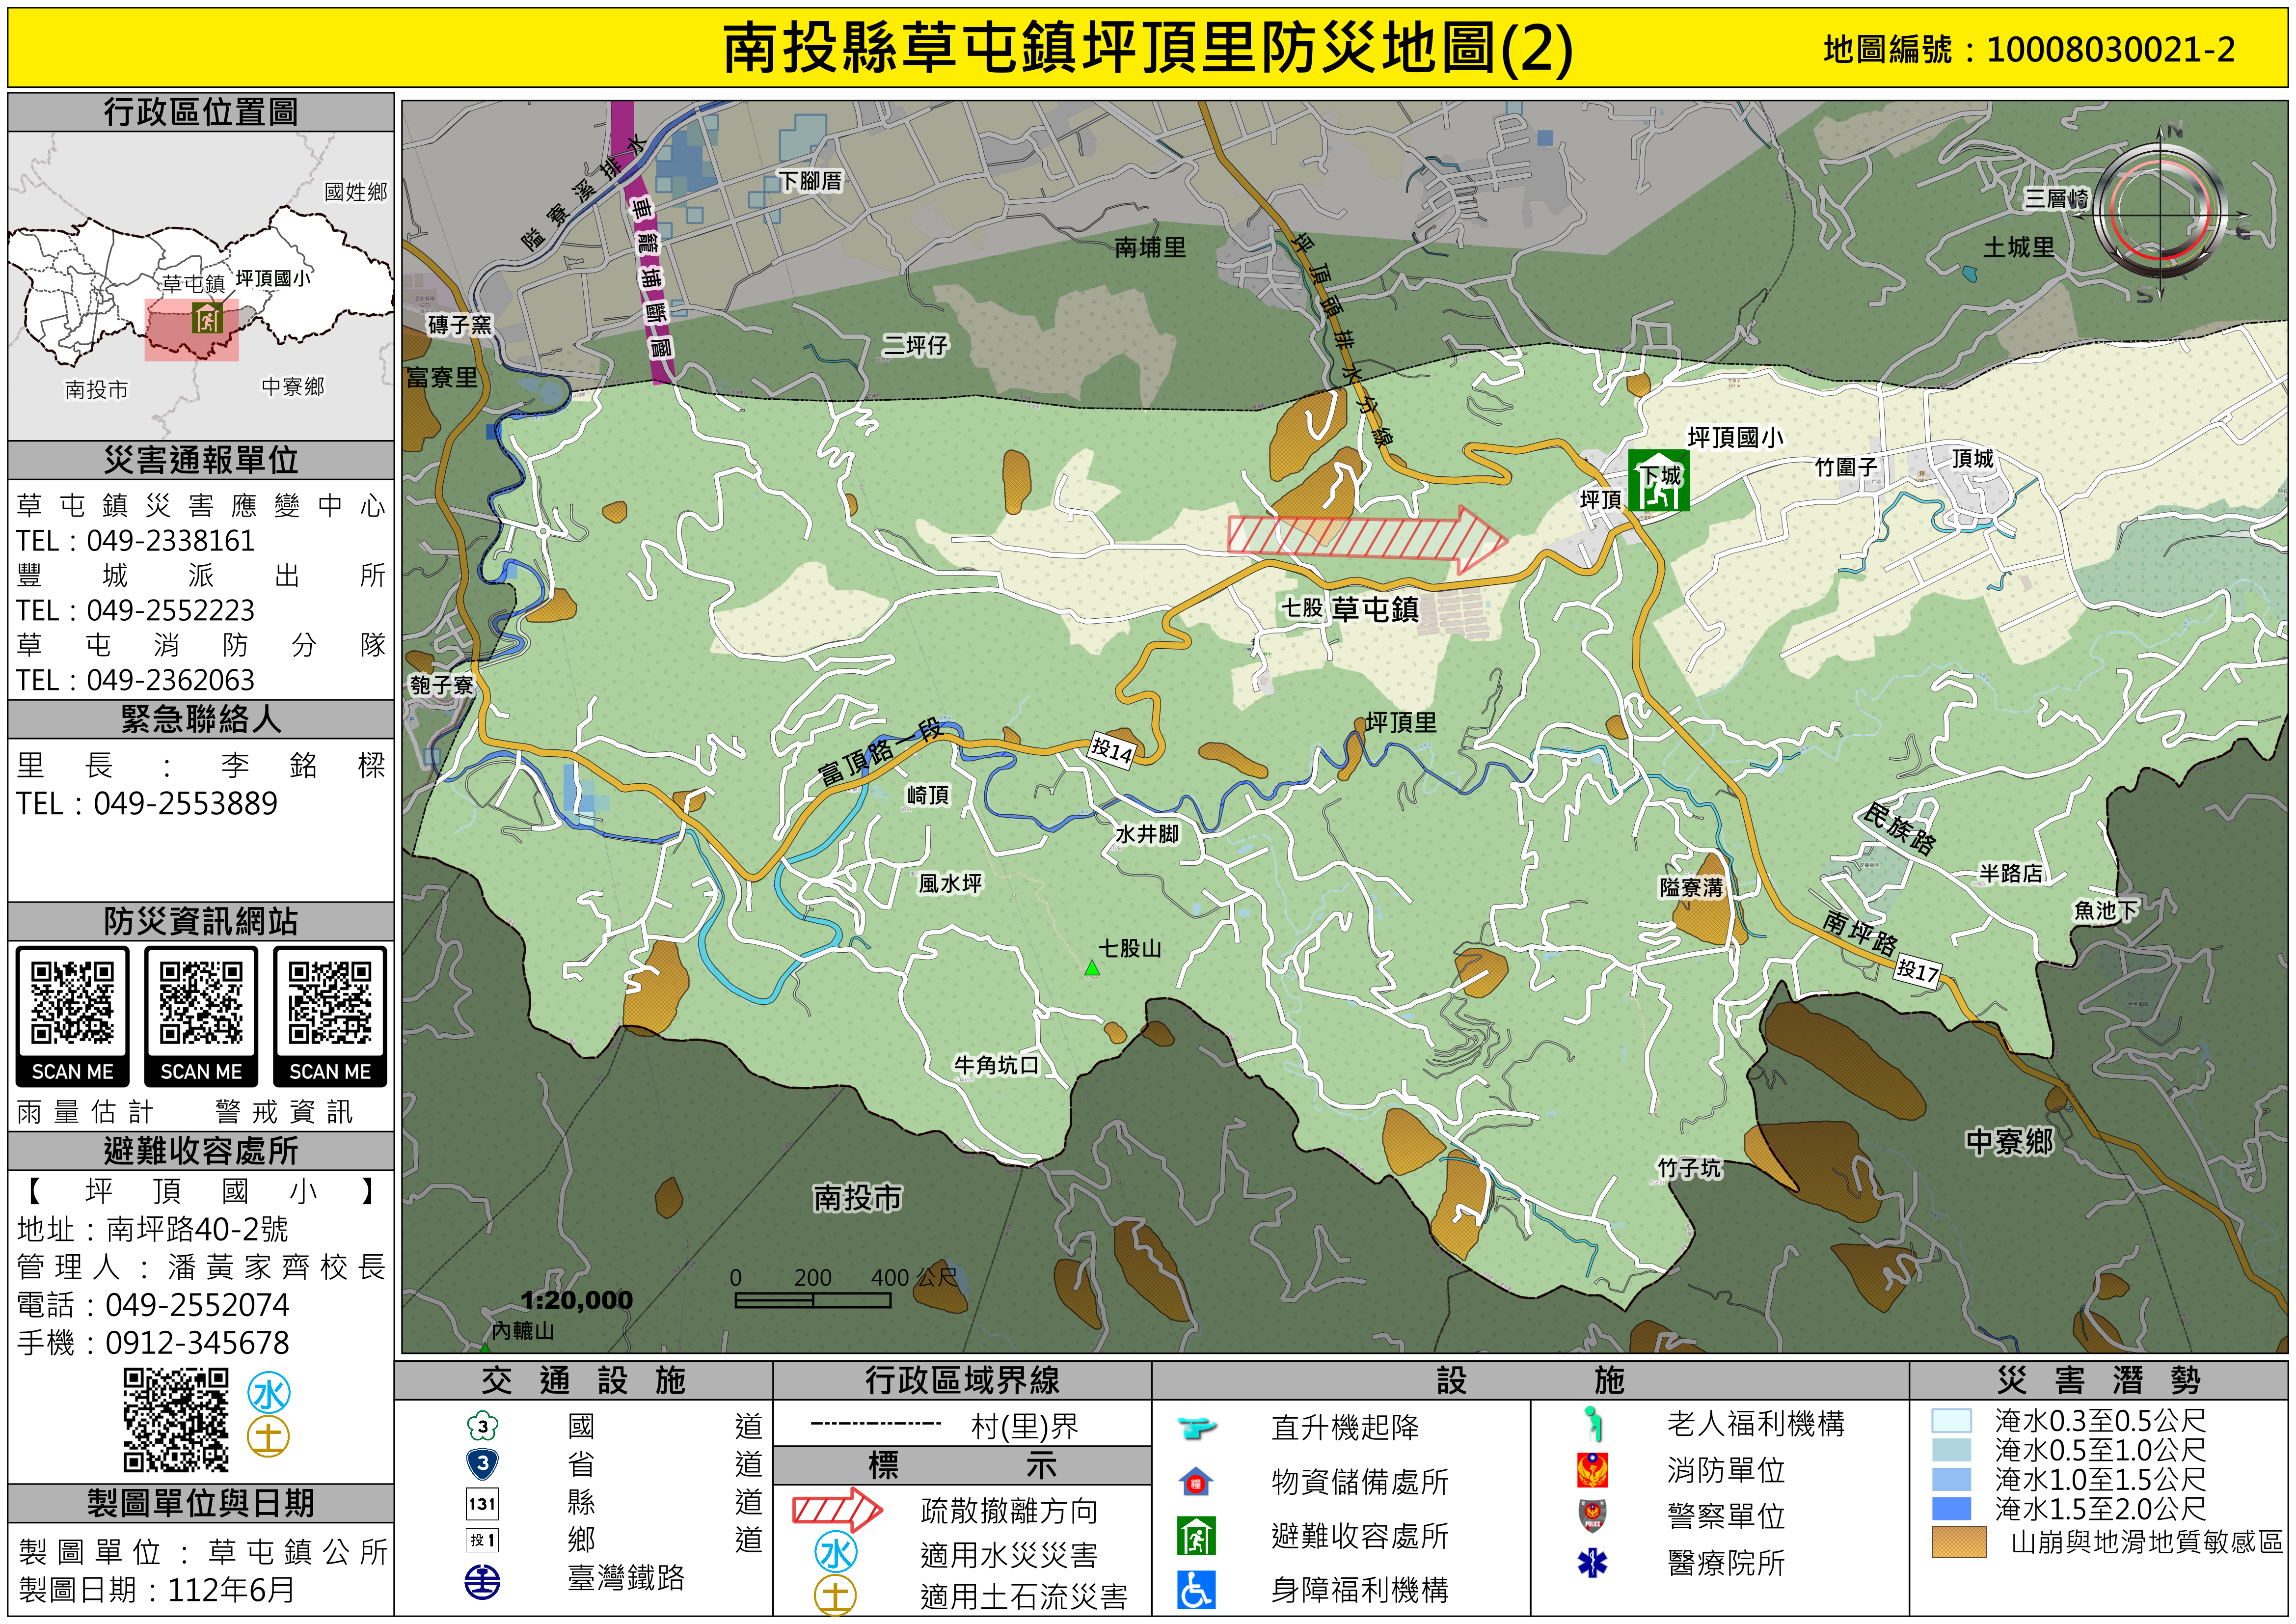Image resolution: width=2296 pixels, height=1624 pixels.
Task: Click the police unit badge legend icon
Action: (1592, 1515)
